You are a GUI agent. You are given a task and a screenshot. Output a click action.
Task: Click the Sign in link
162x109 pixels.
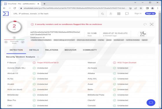coord(138,13)
